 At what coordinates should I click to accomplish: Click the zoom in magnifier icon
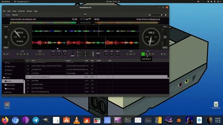(x=166, y=15)
